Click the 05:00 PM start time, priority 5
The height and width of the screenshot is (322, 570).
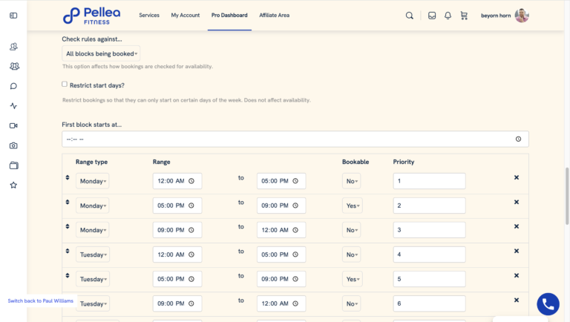coord(177,279)
